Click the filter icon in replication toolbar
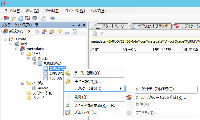The image size is (200, 120). [x=102, y=33]
